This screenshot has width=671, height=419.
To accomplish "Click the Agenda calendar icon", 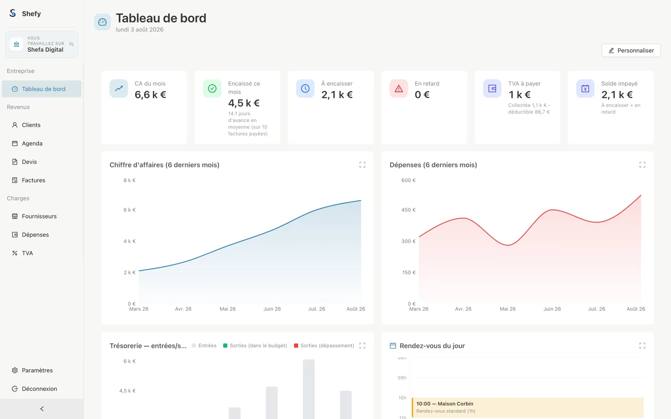I will [x=15, y=144].
